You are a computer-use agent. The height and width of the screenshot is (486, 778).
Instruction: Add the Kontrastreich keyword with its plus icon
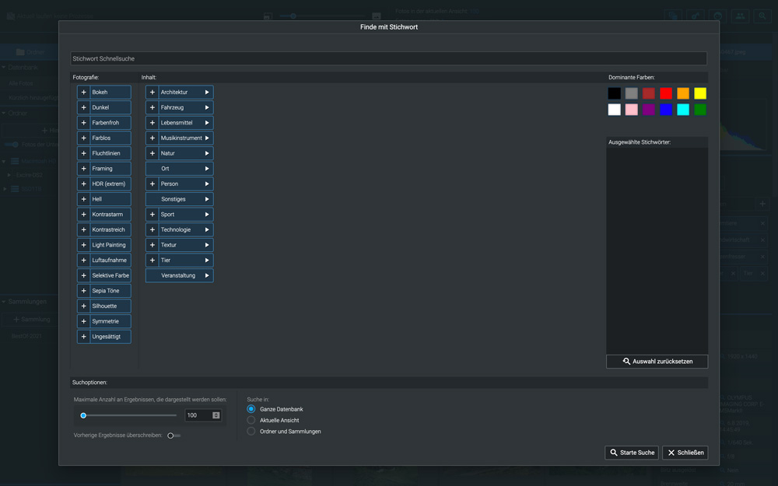(84, 229)
